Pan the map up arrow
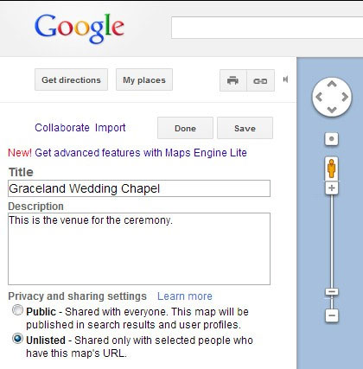 click(x=332, y=84)
